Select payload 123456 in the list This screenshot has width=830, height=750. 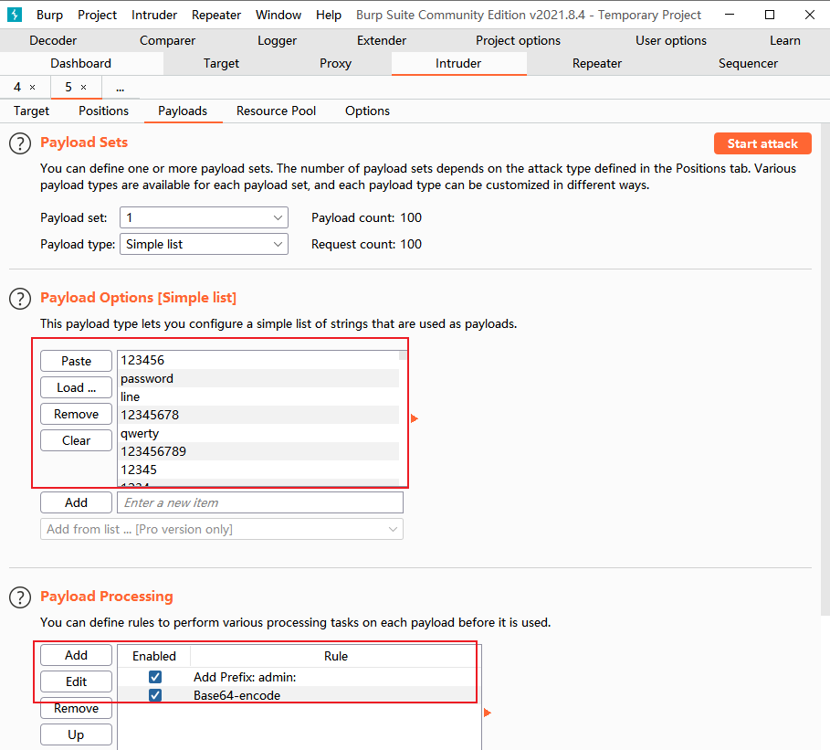pos(258,360)
